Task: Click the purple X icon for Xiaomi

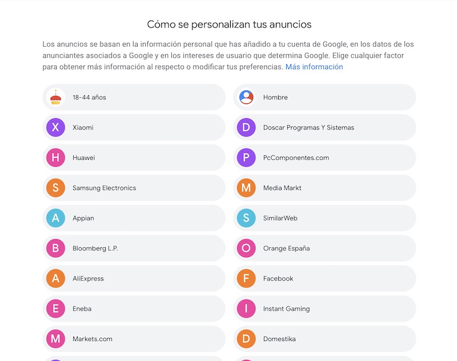Action: [x=55, y=127]
